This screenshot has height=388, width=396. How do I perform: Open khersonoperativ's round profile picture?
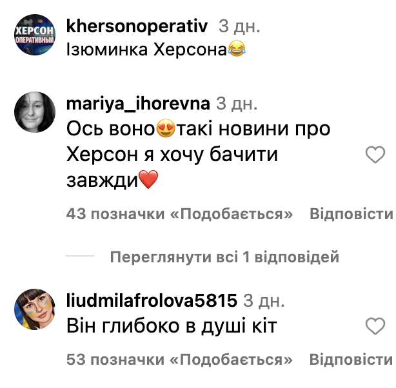[x=35, y=35]
